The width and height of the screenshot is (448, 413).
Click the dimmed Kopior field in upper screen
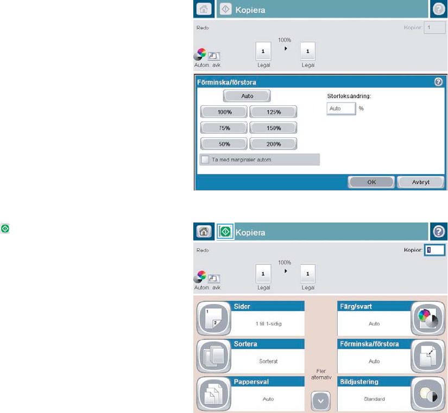[x=434, y=28]
